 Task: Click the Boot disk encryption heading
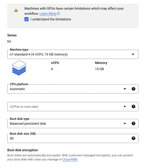[22, 150]
